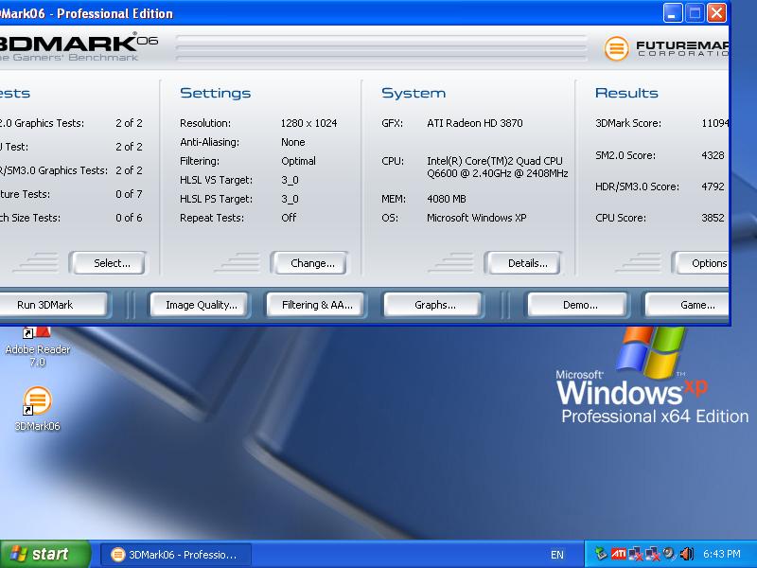Image resolution: width=757 pixels, height=568 pixels.
Task: Click the ATI tray icon
Action: (x=617, y=554)
